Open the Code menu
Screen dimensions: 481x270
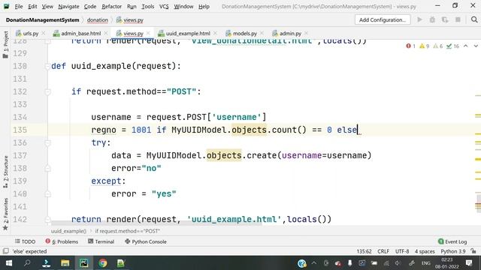[x=90, y=7]
